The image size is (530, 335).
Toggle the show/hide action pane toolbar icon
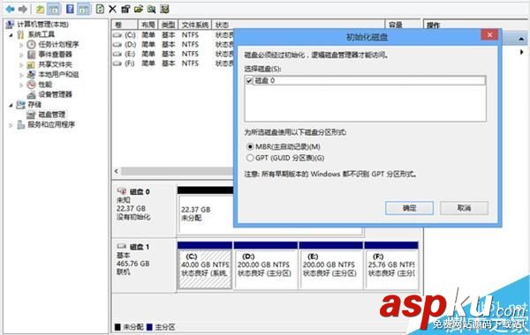[x=84, y=9]
